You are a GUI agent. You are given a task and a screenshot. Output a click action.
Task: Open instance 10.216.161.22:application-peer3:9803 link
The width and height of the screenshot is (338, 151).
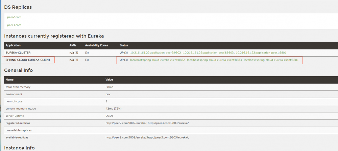tap(209, 53)
